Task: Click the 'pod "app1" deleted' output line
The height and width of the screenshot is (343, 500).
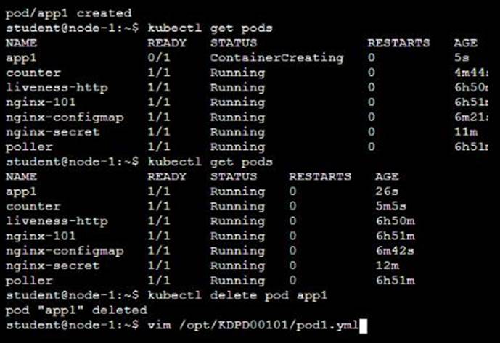Action: 65,310
